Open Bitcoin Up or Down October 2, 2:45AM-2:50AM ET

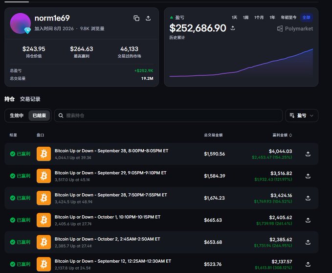pyautogui.click(x=108, y=239)
